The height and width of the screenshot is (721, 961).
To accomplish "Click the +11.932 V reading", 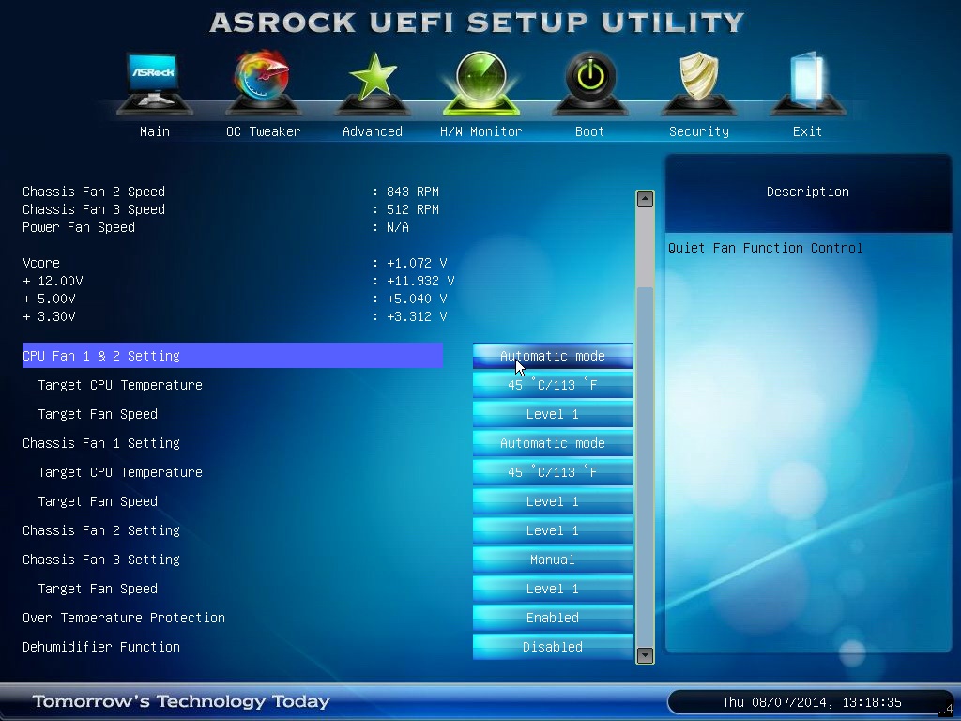I will click(x=420, y=281).
